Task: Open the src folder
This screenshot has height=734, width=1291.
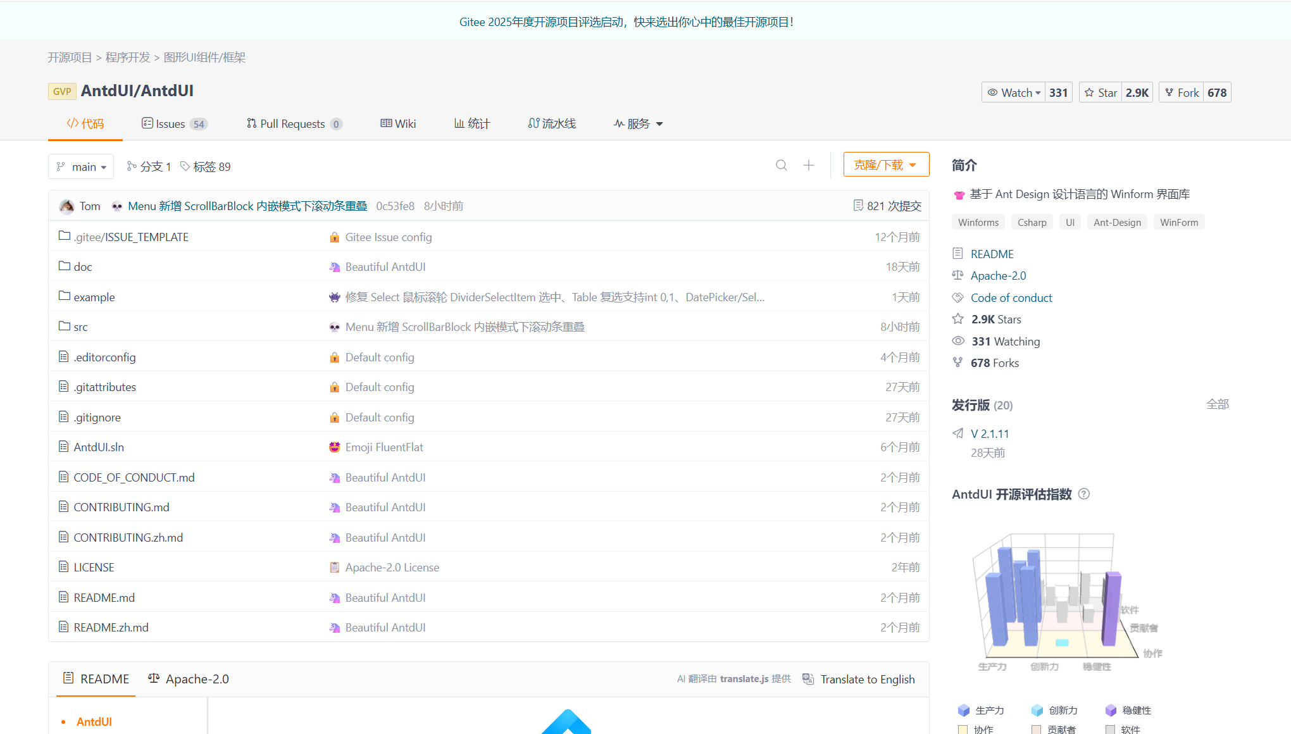Action: [x=80, y=327]
